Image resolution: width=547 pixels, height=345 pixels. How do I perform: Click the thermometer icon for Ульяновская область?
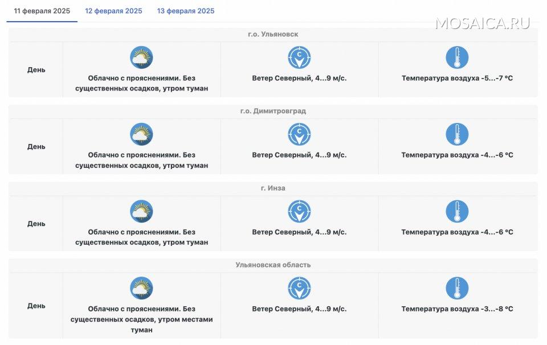click(x=457, y=288)
